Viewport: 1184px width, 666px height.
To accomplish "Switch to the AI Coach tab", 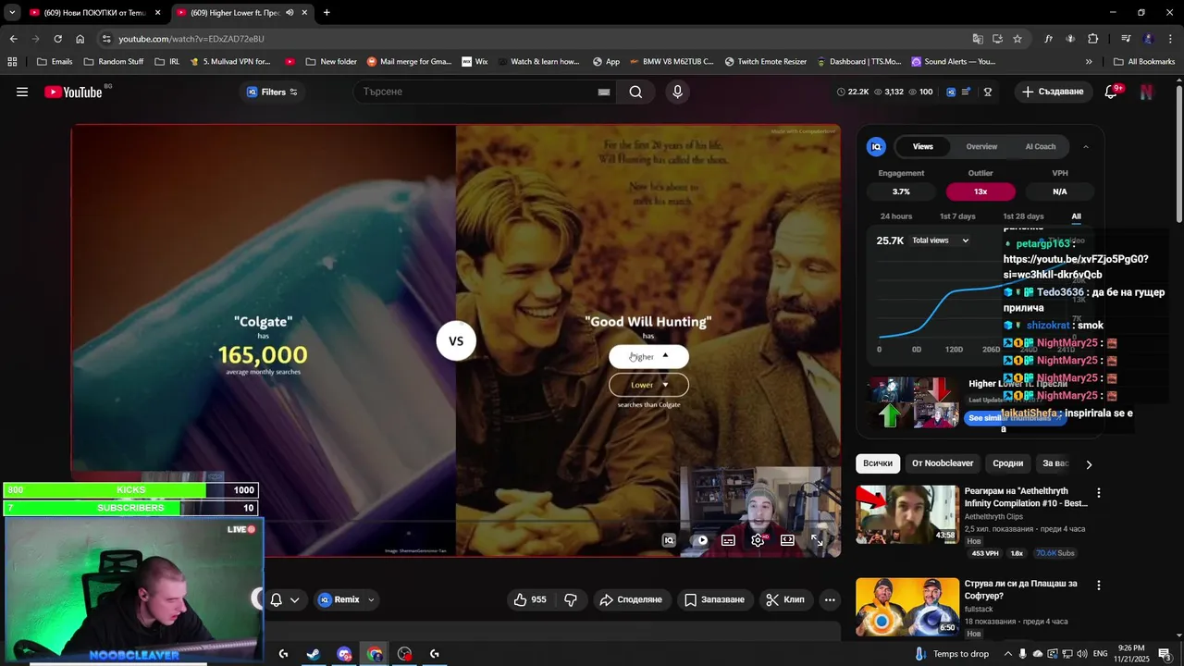I will 1041,146.
